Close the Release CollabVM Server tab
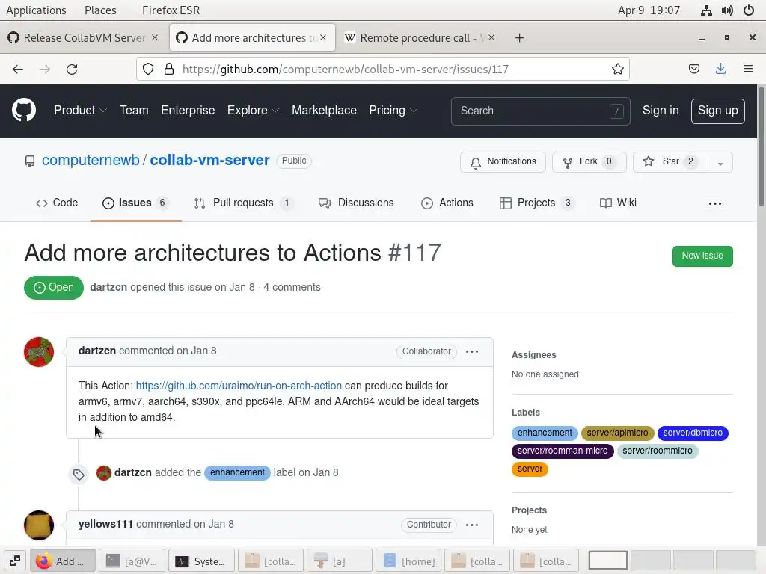The height and width of the screenshot is (574, 766). (154, 37)
